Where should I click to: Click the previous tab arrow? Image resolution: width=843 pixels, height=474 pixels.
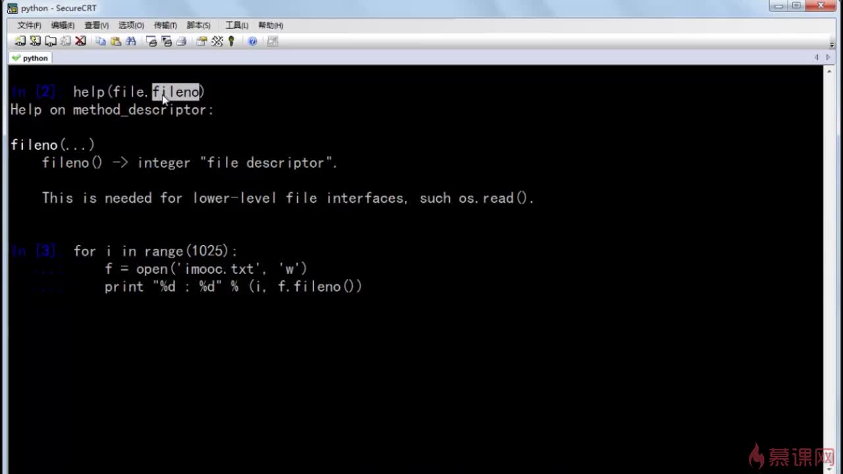pyautogui.click(x=817, y=58)
